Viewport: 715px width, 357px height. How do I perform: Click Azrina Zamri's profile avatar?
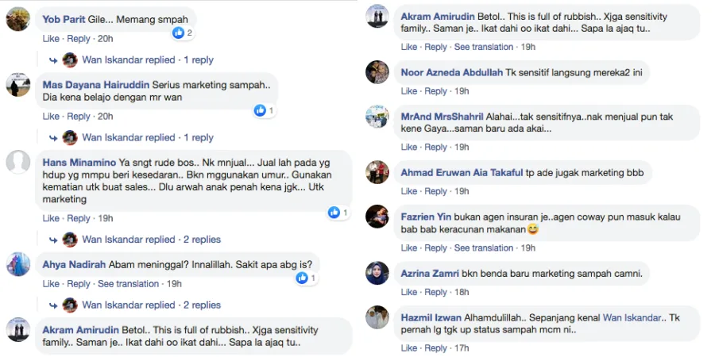click(x=377, y=273)
